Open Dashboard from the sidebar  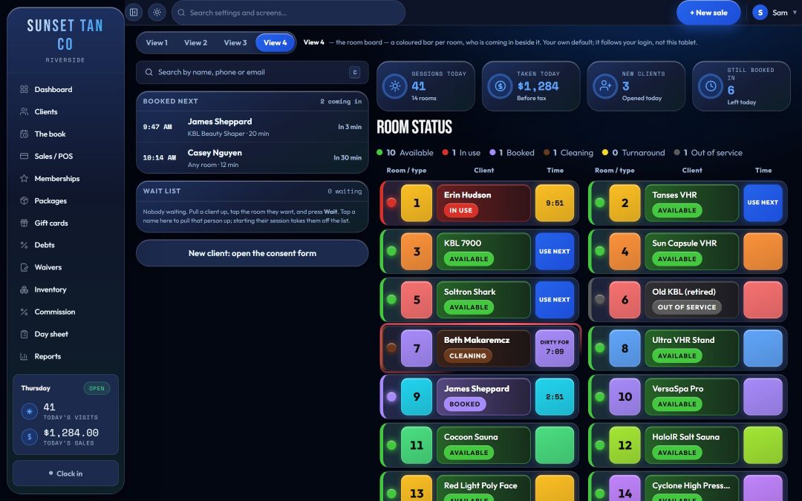tap(65, 90)
